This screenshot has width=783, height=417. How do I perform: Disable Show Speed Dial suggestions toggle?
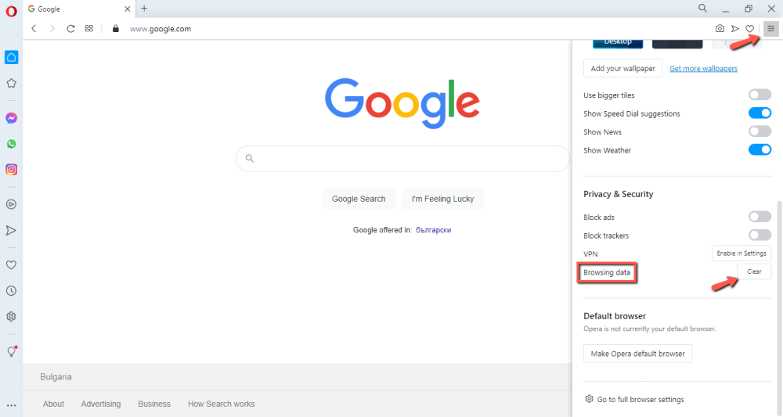tap(760, 113)
